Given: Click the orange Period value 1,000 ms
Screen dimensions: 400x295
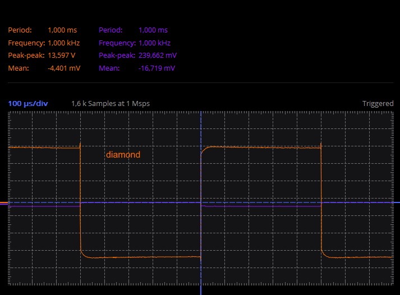Looking at the screenshot, I should point(62,30).
